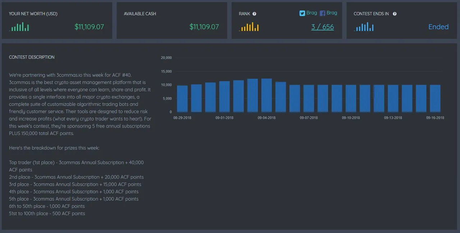
Task: Click the 15,000 y-axis label
Action: click(166, 71)
